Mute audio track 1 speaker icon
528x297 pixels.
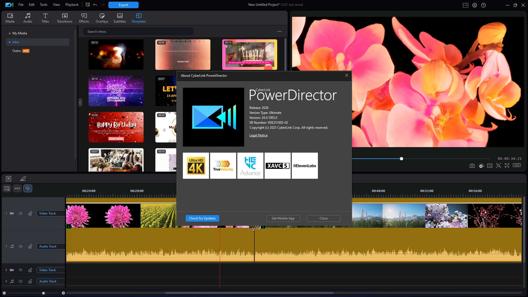coord(21,246)
